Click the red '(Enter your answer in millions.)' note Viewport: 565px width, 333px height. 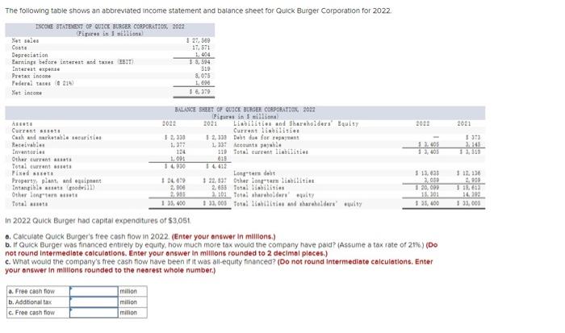click(x=224, y=236)
